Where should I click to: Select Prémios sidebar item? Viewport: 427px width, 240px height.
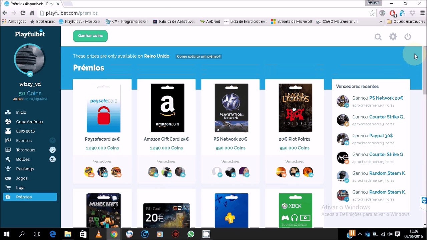(30, 197)
